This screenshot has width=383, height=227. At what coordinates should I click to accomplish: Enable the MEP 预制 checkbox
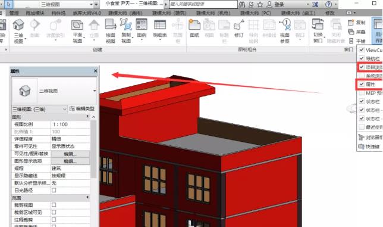click(362, 93)
